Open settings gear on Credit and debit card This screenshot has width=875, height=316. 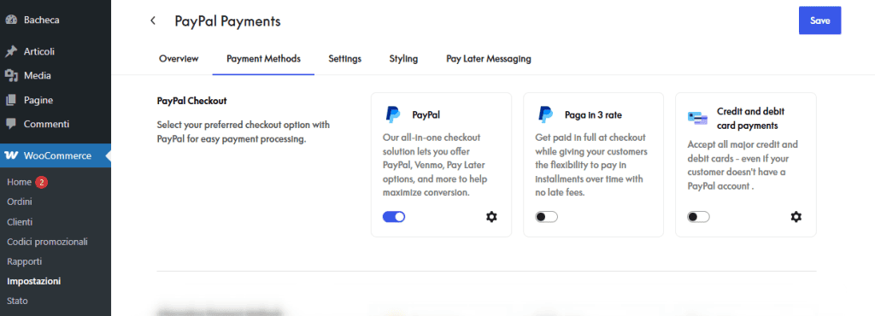(x=796, y=217)
